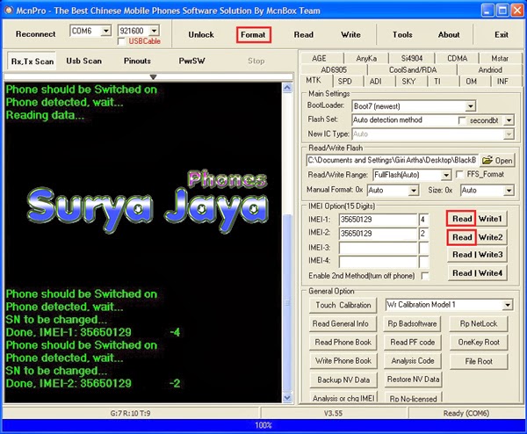Click the Format toolbar button
The image size is (527, 434).
tap(254, 34)
